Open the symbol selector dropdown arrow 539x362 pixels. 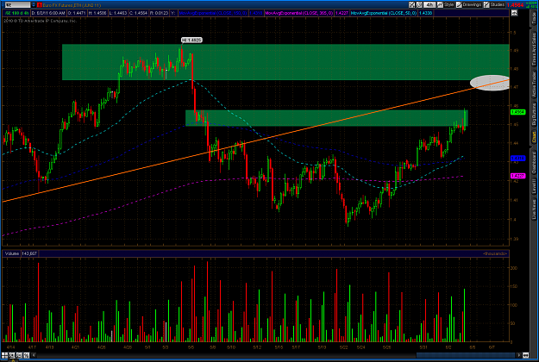[34, 5]
